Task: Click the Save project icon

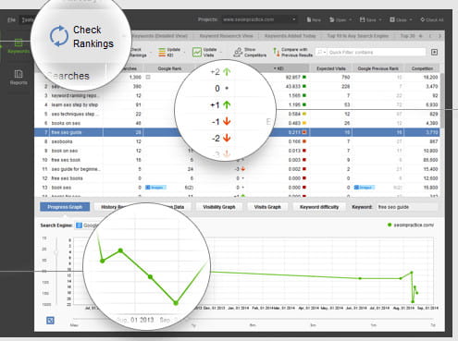Action: 362,19
